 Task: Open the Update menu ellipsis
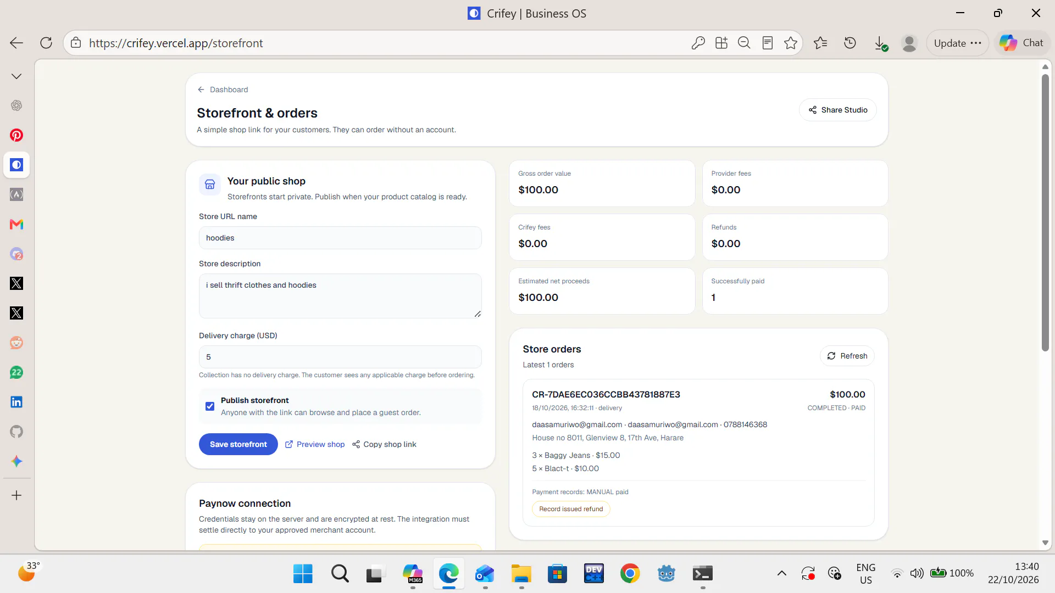[976, 43]
